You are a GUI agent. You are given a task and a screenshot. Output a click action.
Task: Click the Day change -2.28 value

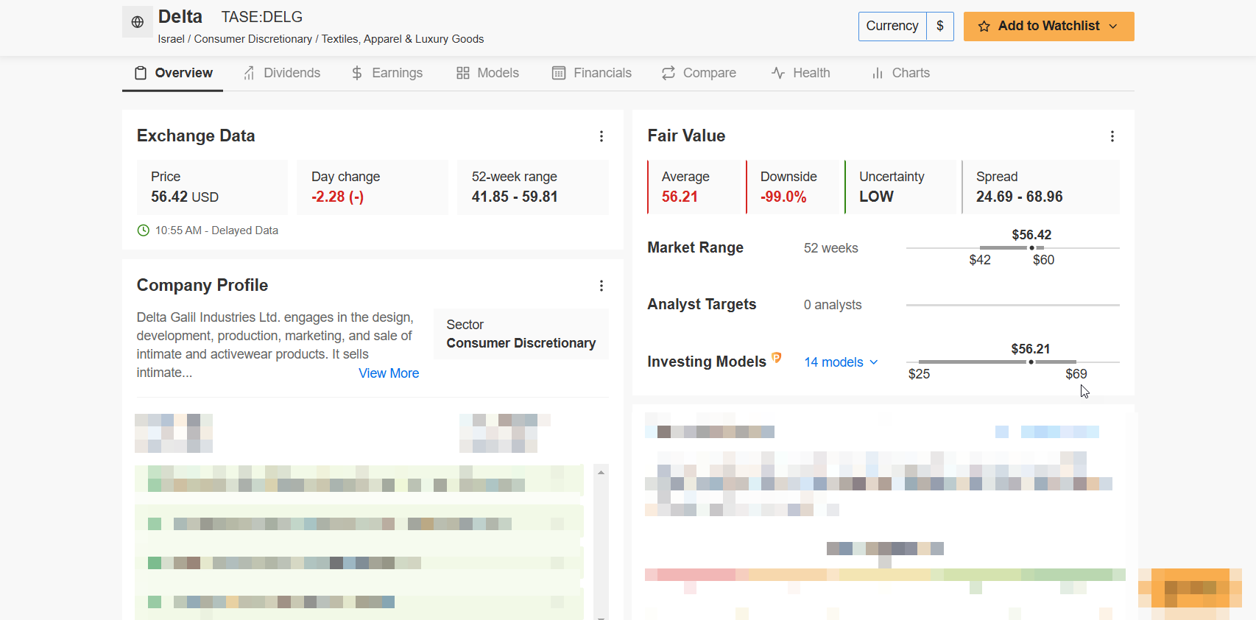click(x=338, y=197)
